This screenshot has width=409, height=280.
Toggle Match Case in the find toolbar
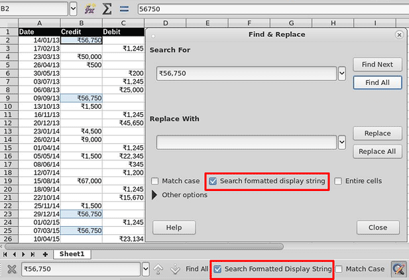(339, 269)
